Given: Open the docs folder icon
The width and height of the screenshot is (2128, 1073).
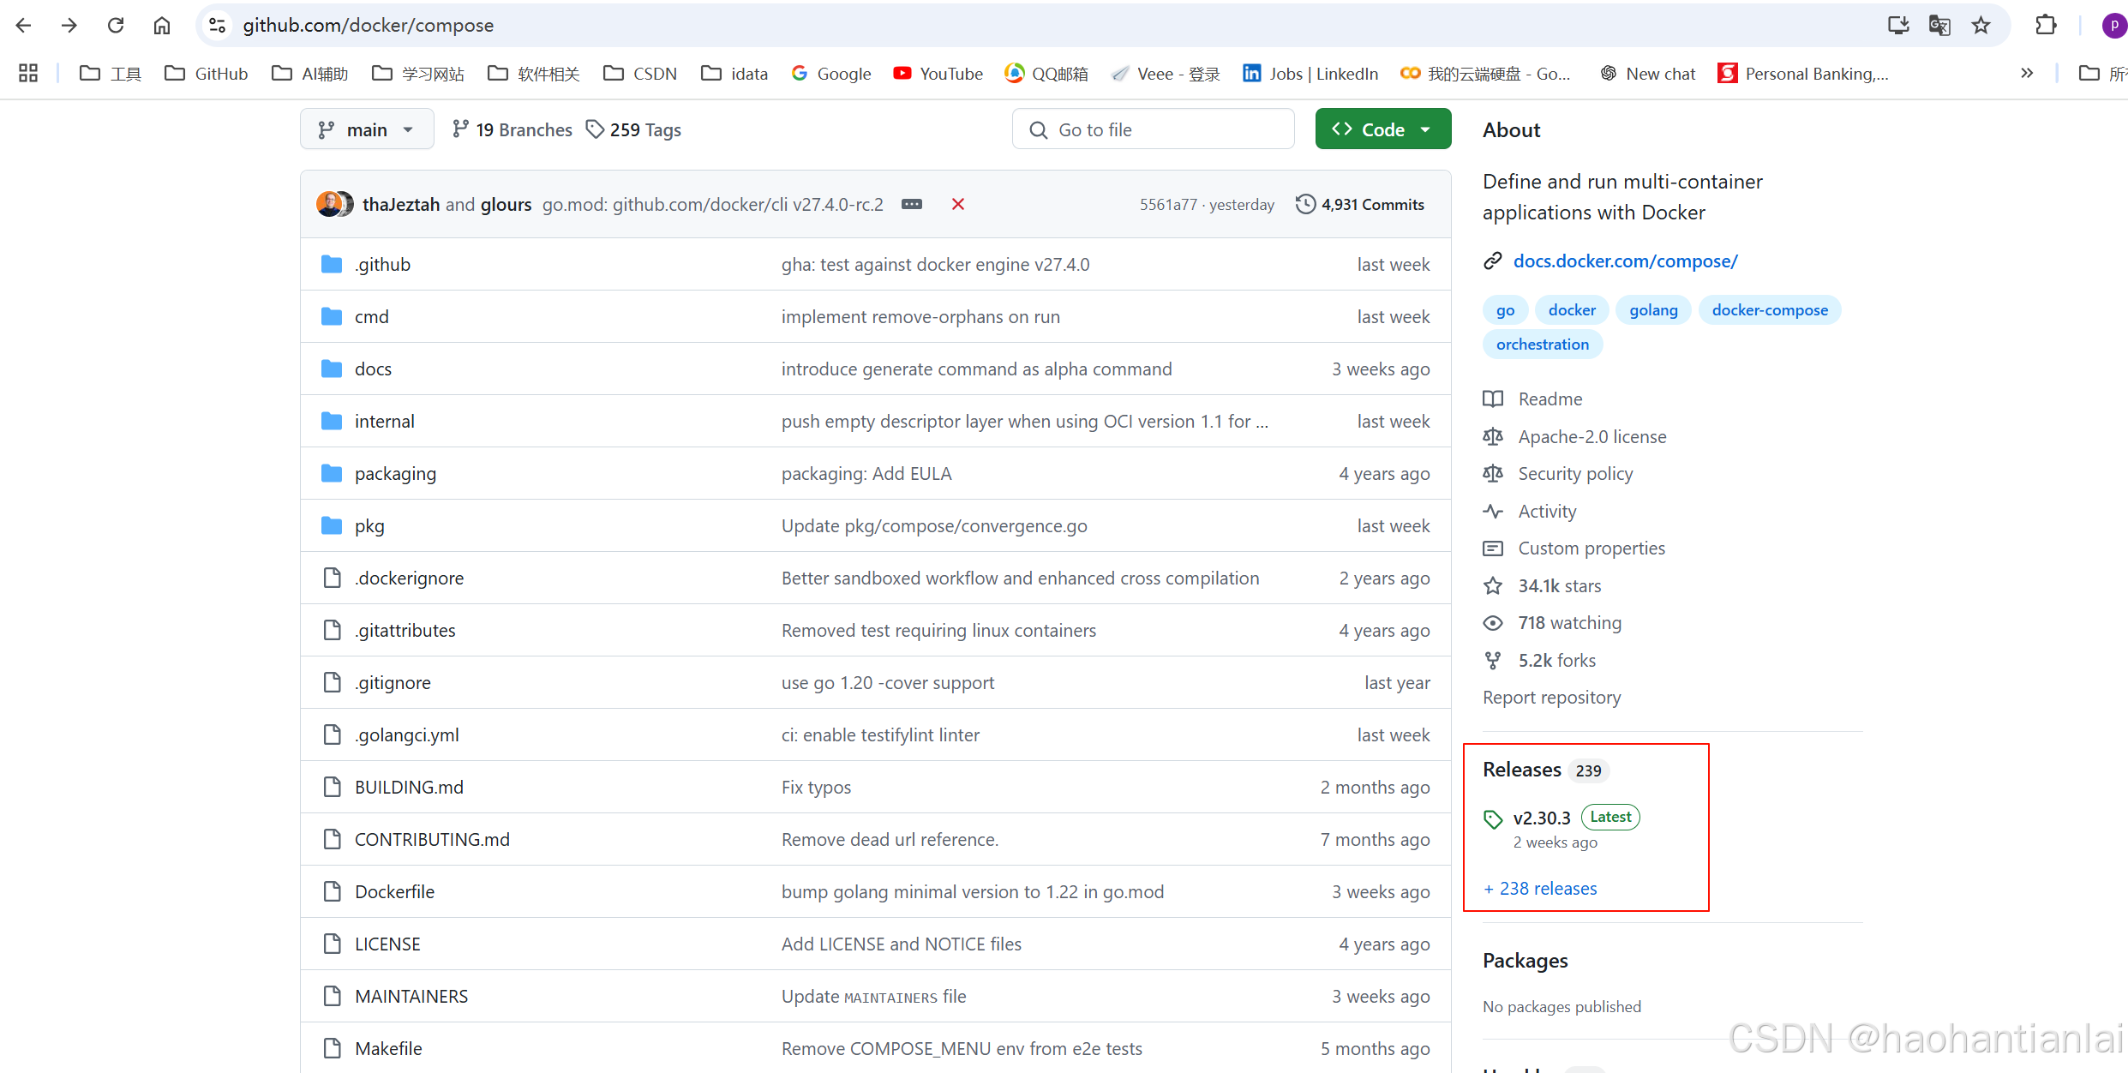Looking at the screenshot, I should [x=331, y=369].
